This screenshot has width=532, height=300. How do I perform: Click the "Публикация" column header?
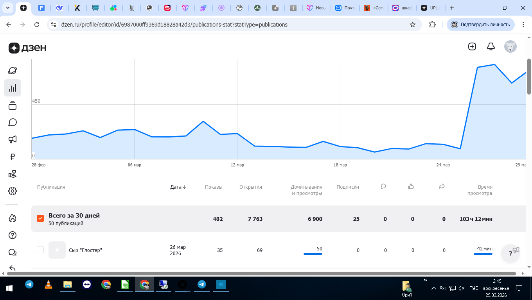point(51,187)
